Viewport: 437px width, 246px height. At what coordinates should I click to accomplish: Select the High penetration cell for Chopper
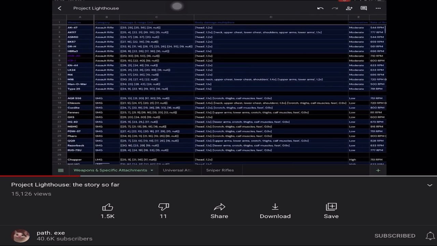(x=358, y=160)
